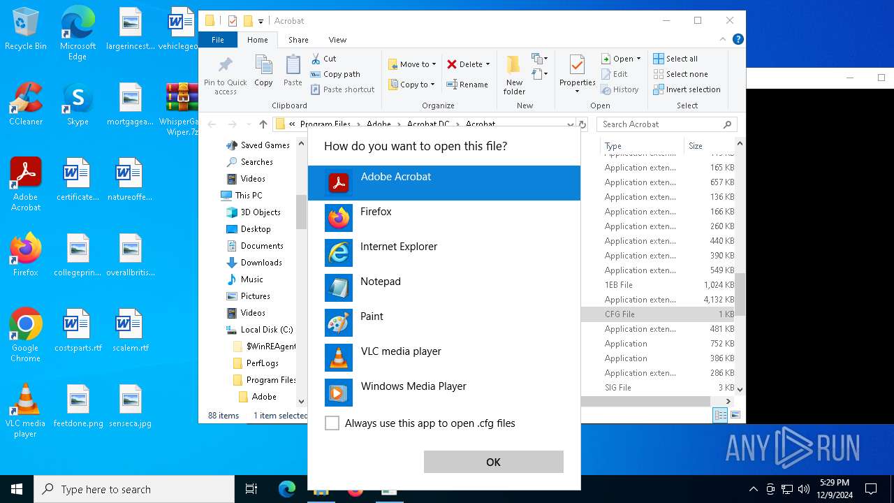Click the Edit ribbon command
Screen dimensions: 894x503
[614, 74]
